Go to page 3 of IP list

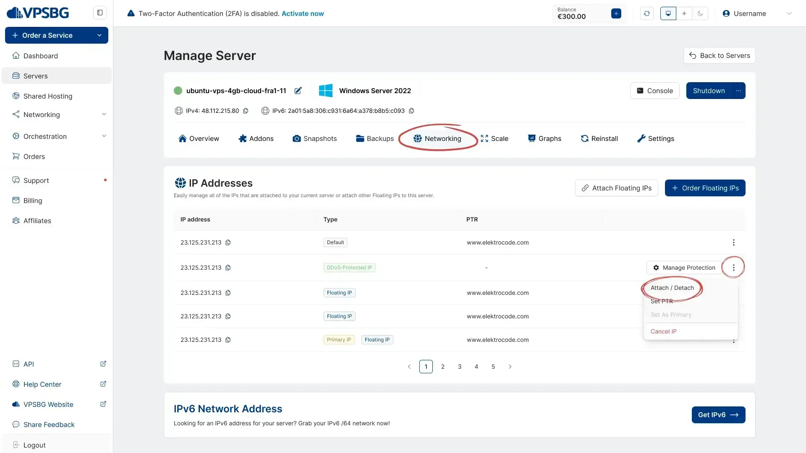460,367
